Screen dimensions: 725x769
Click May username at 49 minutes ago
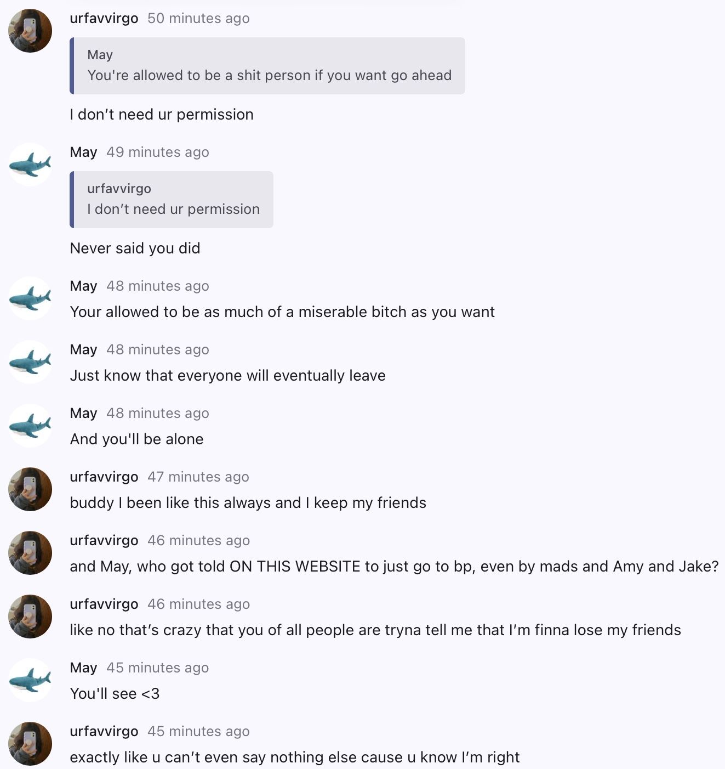tap(83, 152)
